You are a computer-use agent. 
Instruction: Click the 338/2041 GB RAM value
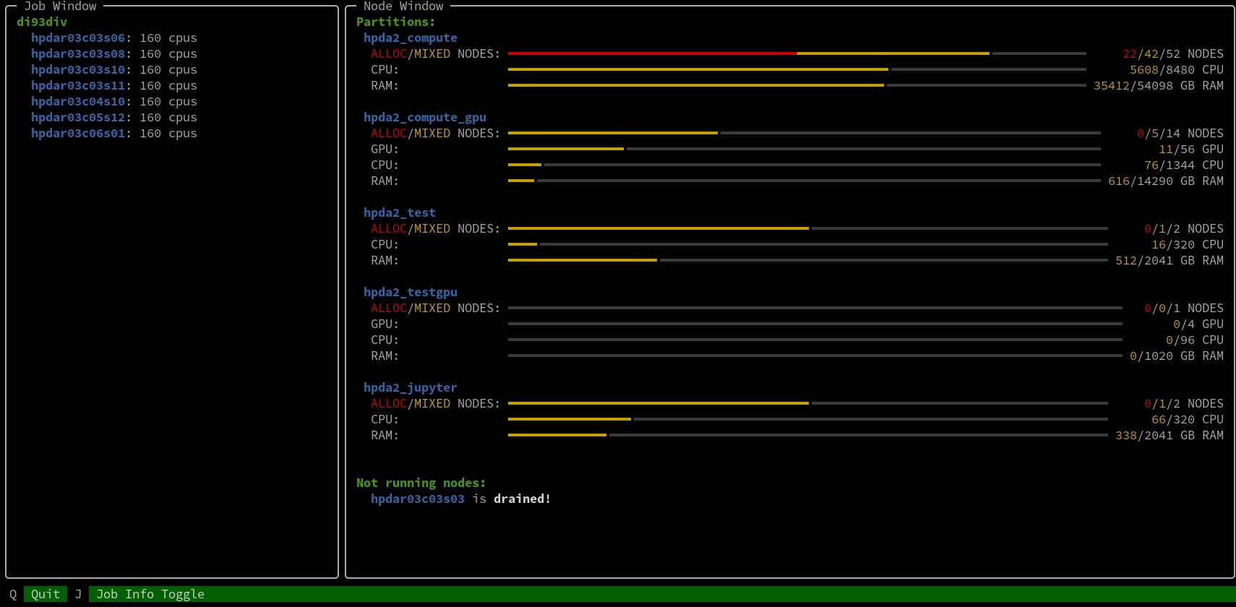click(x=1170, y=435)
